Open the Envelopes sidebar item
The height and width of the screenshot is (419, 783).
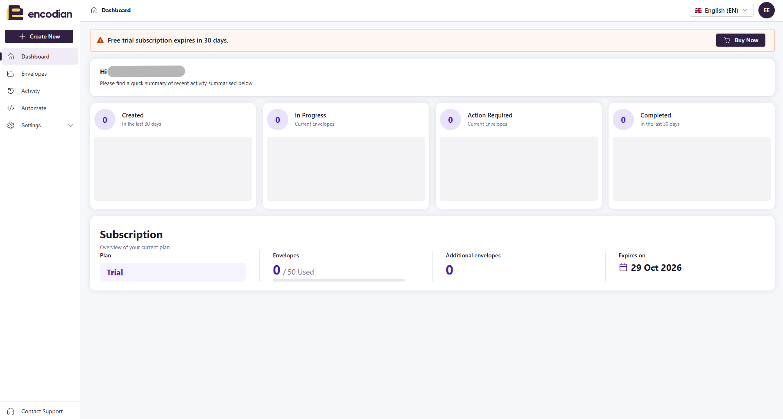pos(40,74)
